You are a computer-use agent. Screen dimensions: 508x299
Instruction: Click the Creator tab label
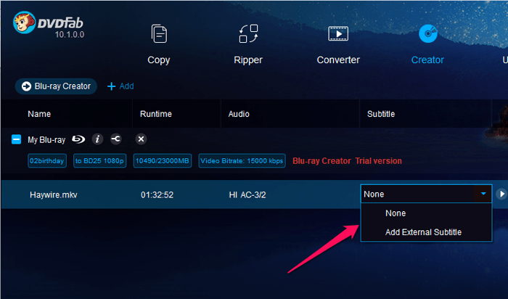(x=427, y=60)
